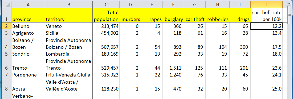Image resolution: width=293 pixels, height=99 pixels.
Task: Select the burglary cell 1,240
Action: [173, 75]
